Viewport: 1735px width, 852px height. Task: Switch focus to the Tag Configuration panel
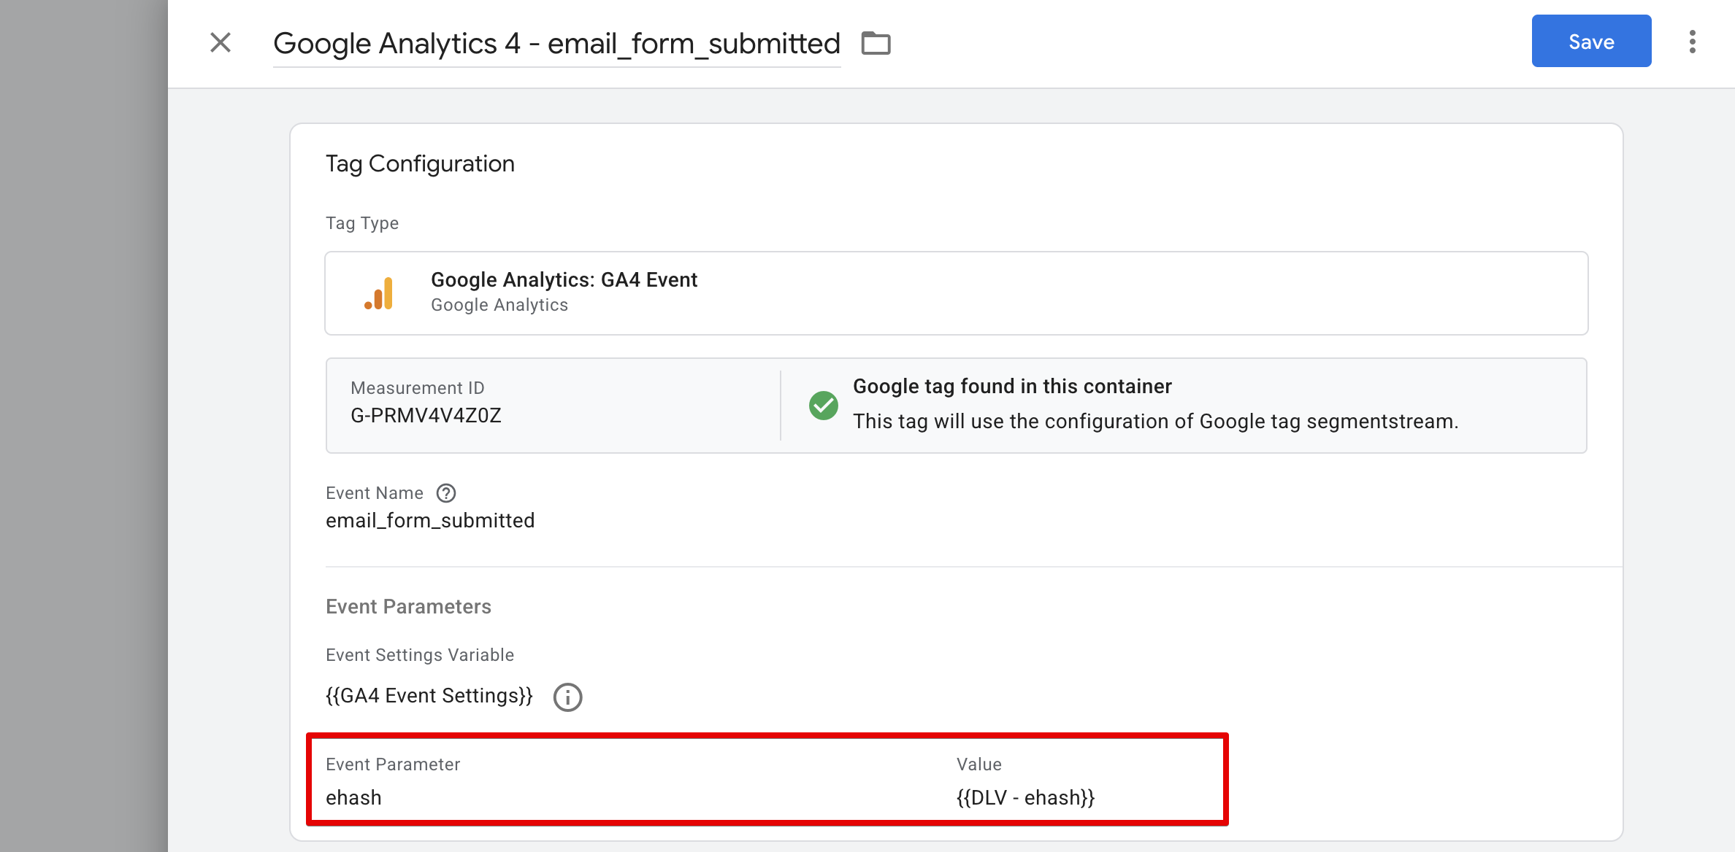[x=421, y=163]
